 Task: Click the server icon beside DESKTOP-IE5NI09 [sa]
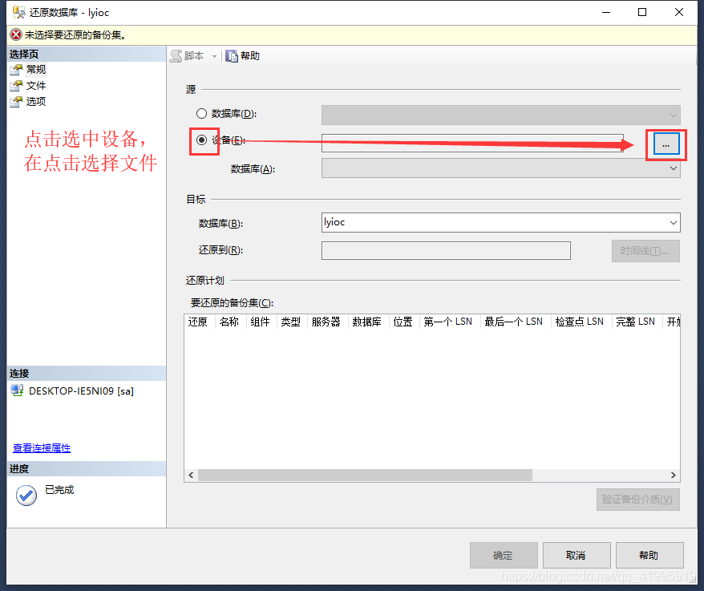(18, 391)
